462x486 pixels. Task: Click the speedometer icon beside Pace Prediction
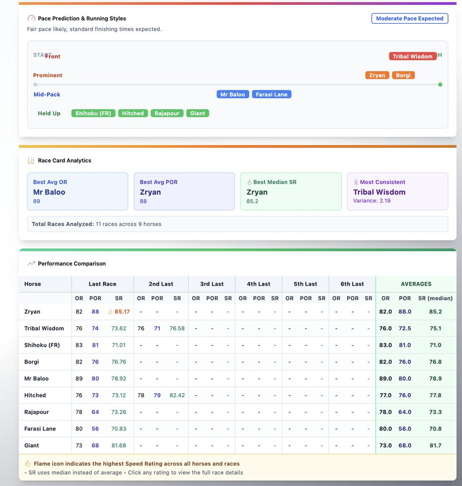coord(31,18)
